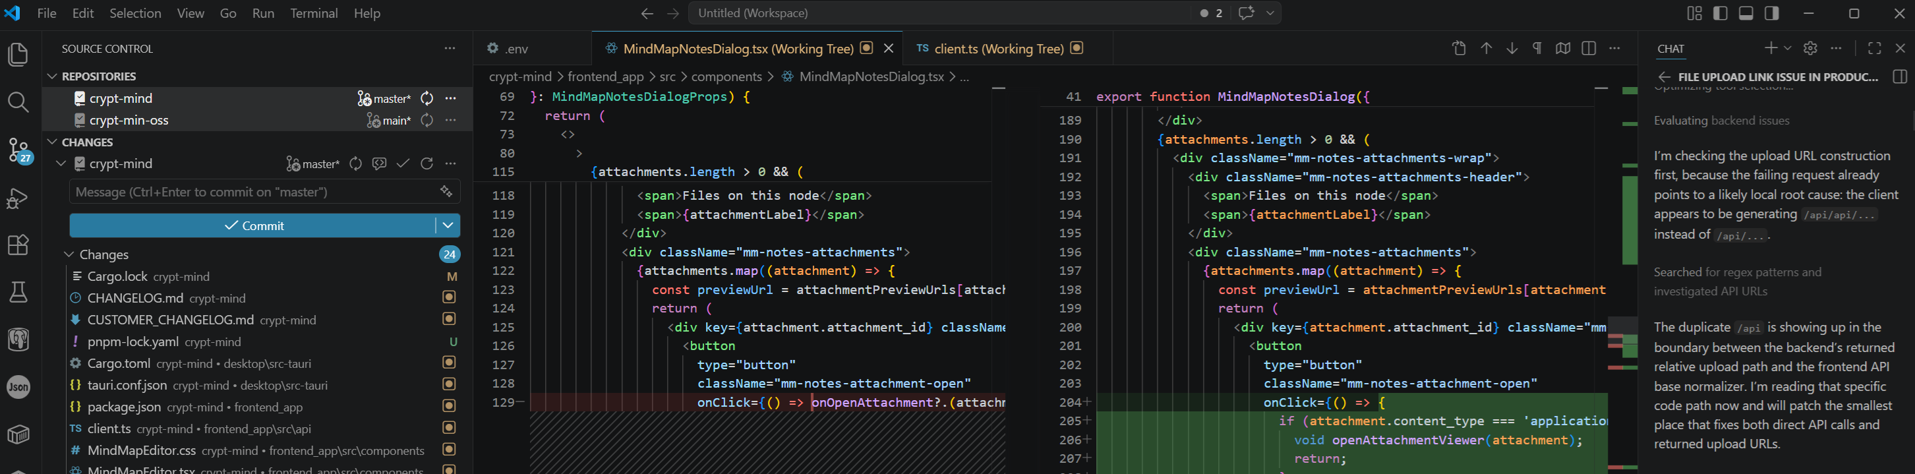Open the Selection menu
The height and width of the screenshot is (474, 1915).
tap(135, 13)
